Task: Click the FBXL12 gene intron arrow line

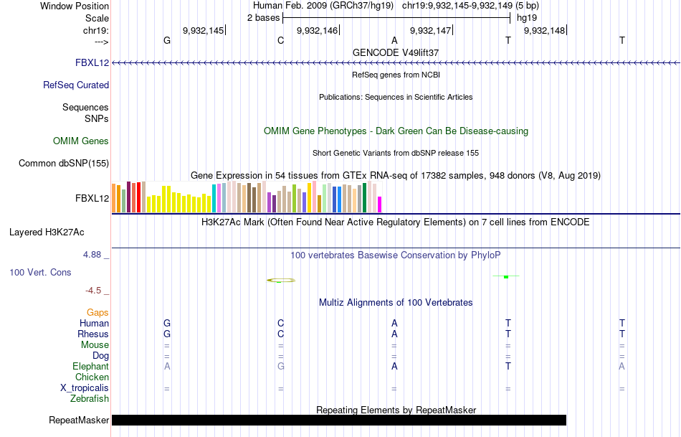Action: [x=396, y=63]
